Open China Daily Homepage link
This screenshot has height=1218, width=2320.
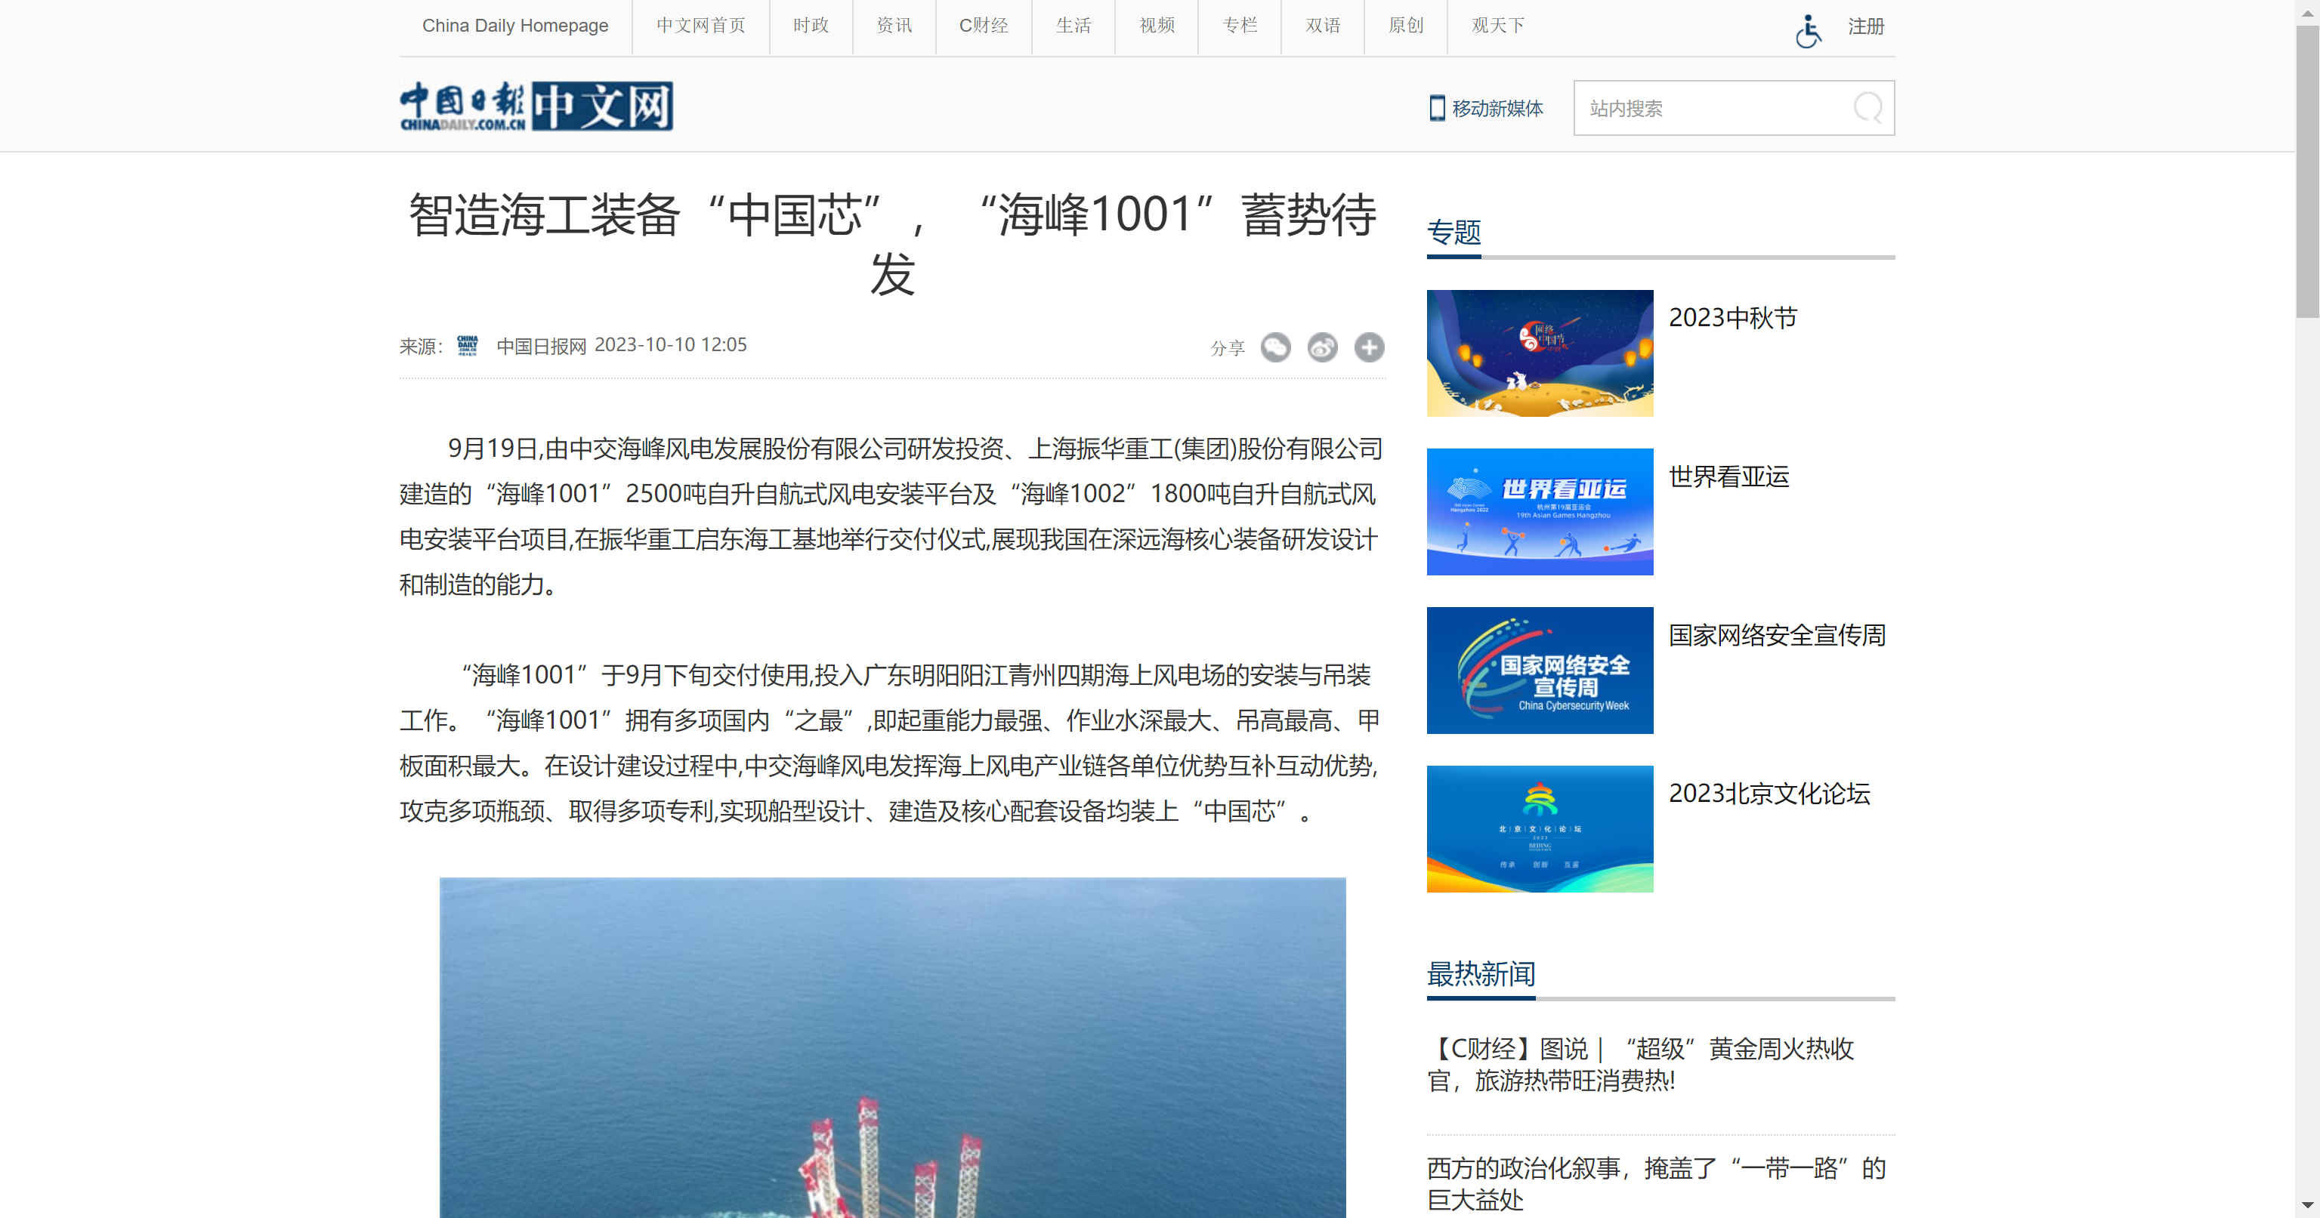[x=515, y=25]
